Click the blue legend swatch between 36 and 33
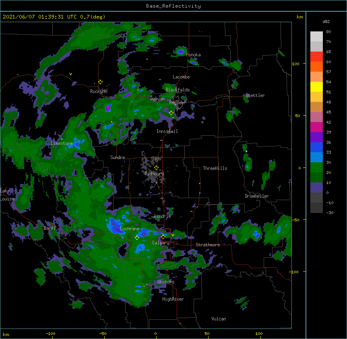This screenshot has width=347, height=339. click(x=316, y=147)
